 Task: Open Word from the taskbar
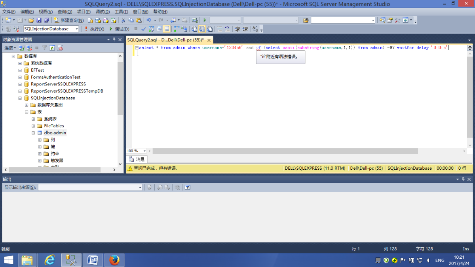(93, 260)
